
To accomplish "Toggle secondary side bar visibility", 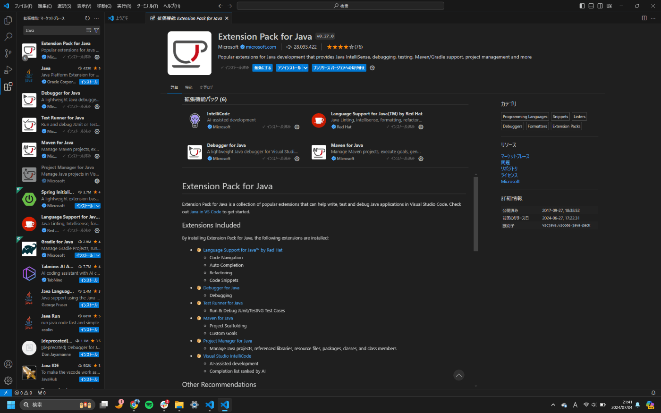I will click(x=600, y=6).
